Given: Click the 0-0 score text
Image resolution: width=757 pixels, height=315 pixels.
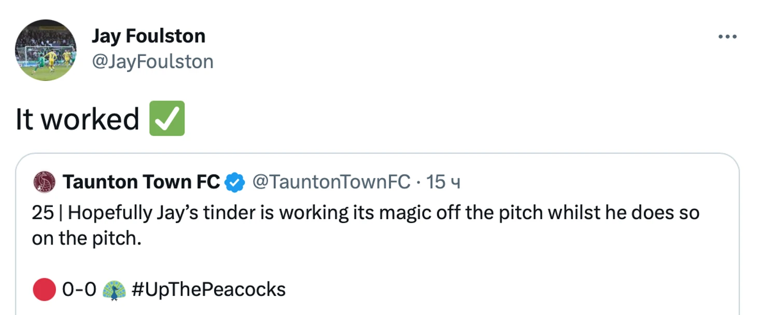Looking at the screenshot, I should coord(79,290).
